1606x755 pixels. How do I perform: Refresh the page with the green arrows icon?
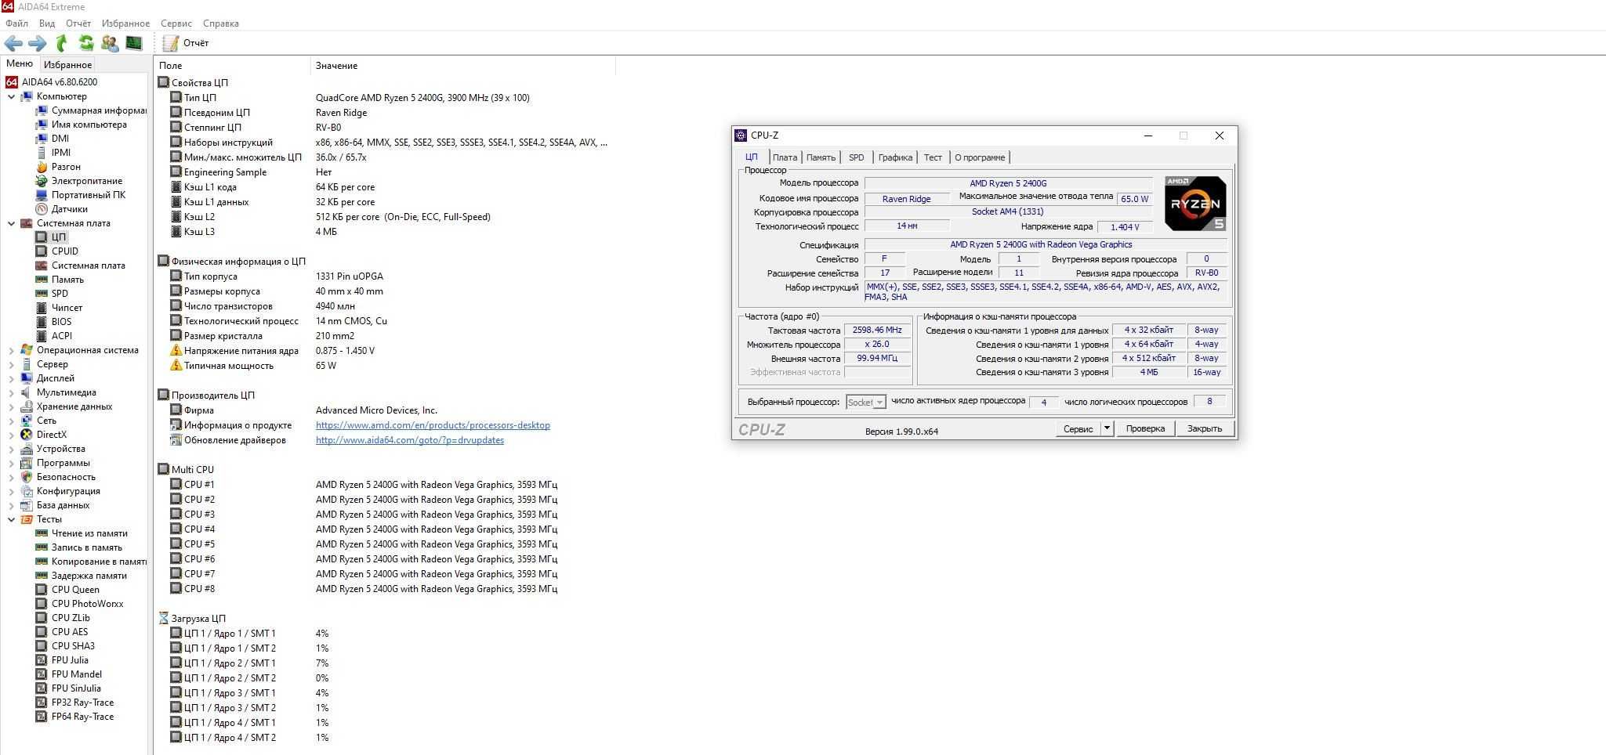(x=86, y=43)
